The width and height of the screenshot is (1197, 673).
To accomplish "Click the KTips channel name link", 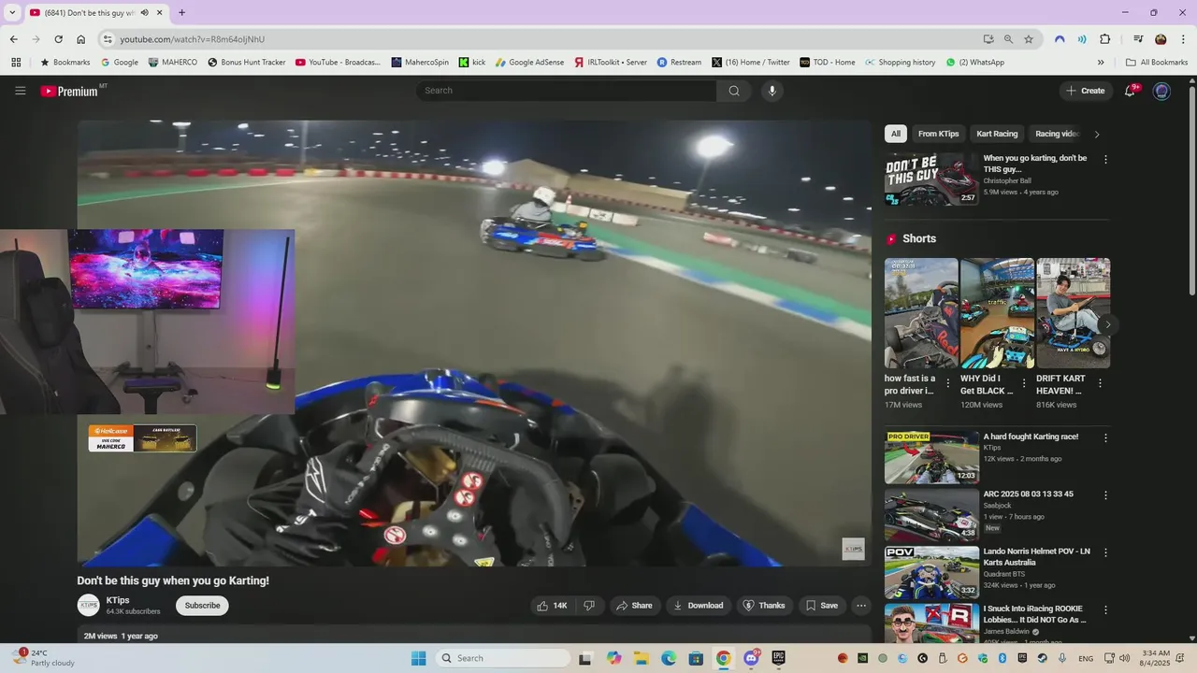I will 118,600.
